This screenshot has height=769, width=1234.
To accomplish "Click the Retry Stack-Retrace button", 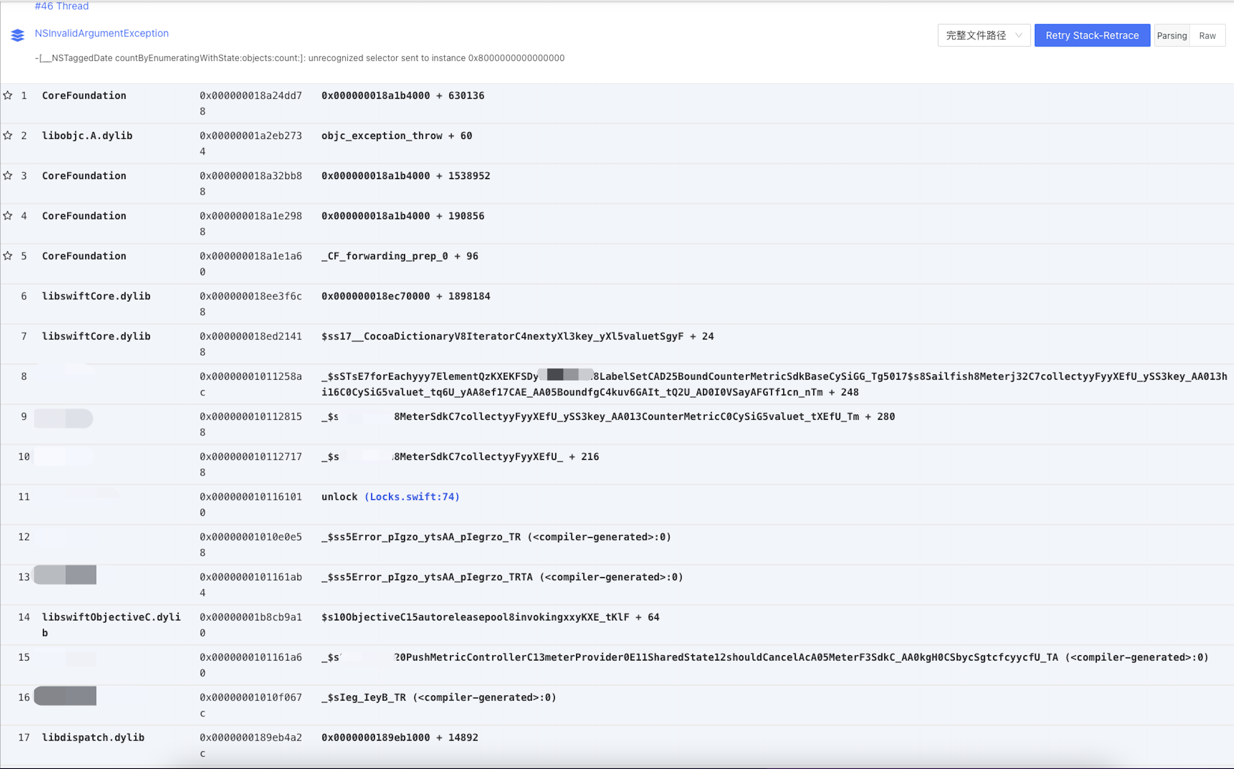I will point(1092,35).
